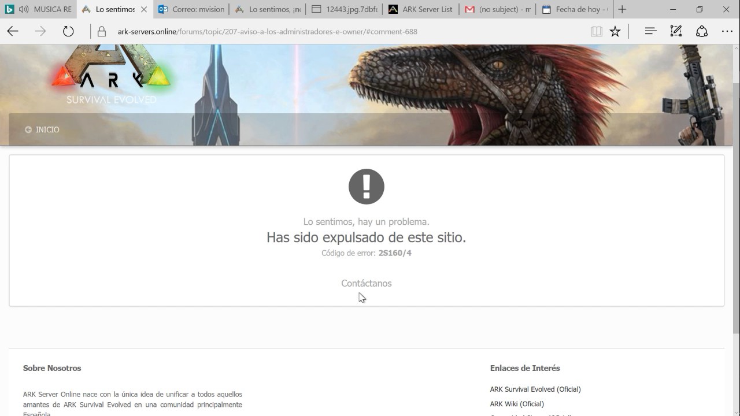Click the speaker icon on MUSICA RE tab
The height and width of the screenshot is (416, 740).
point(24,9)
